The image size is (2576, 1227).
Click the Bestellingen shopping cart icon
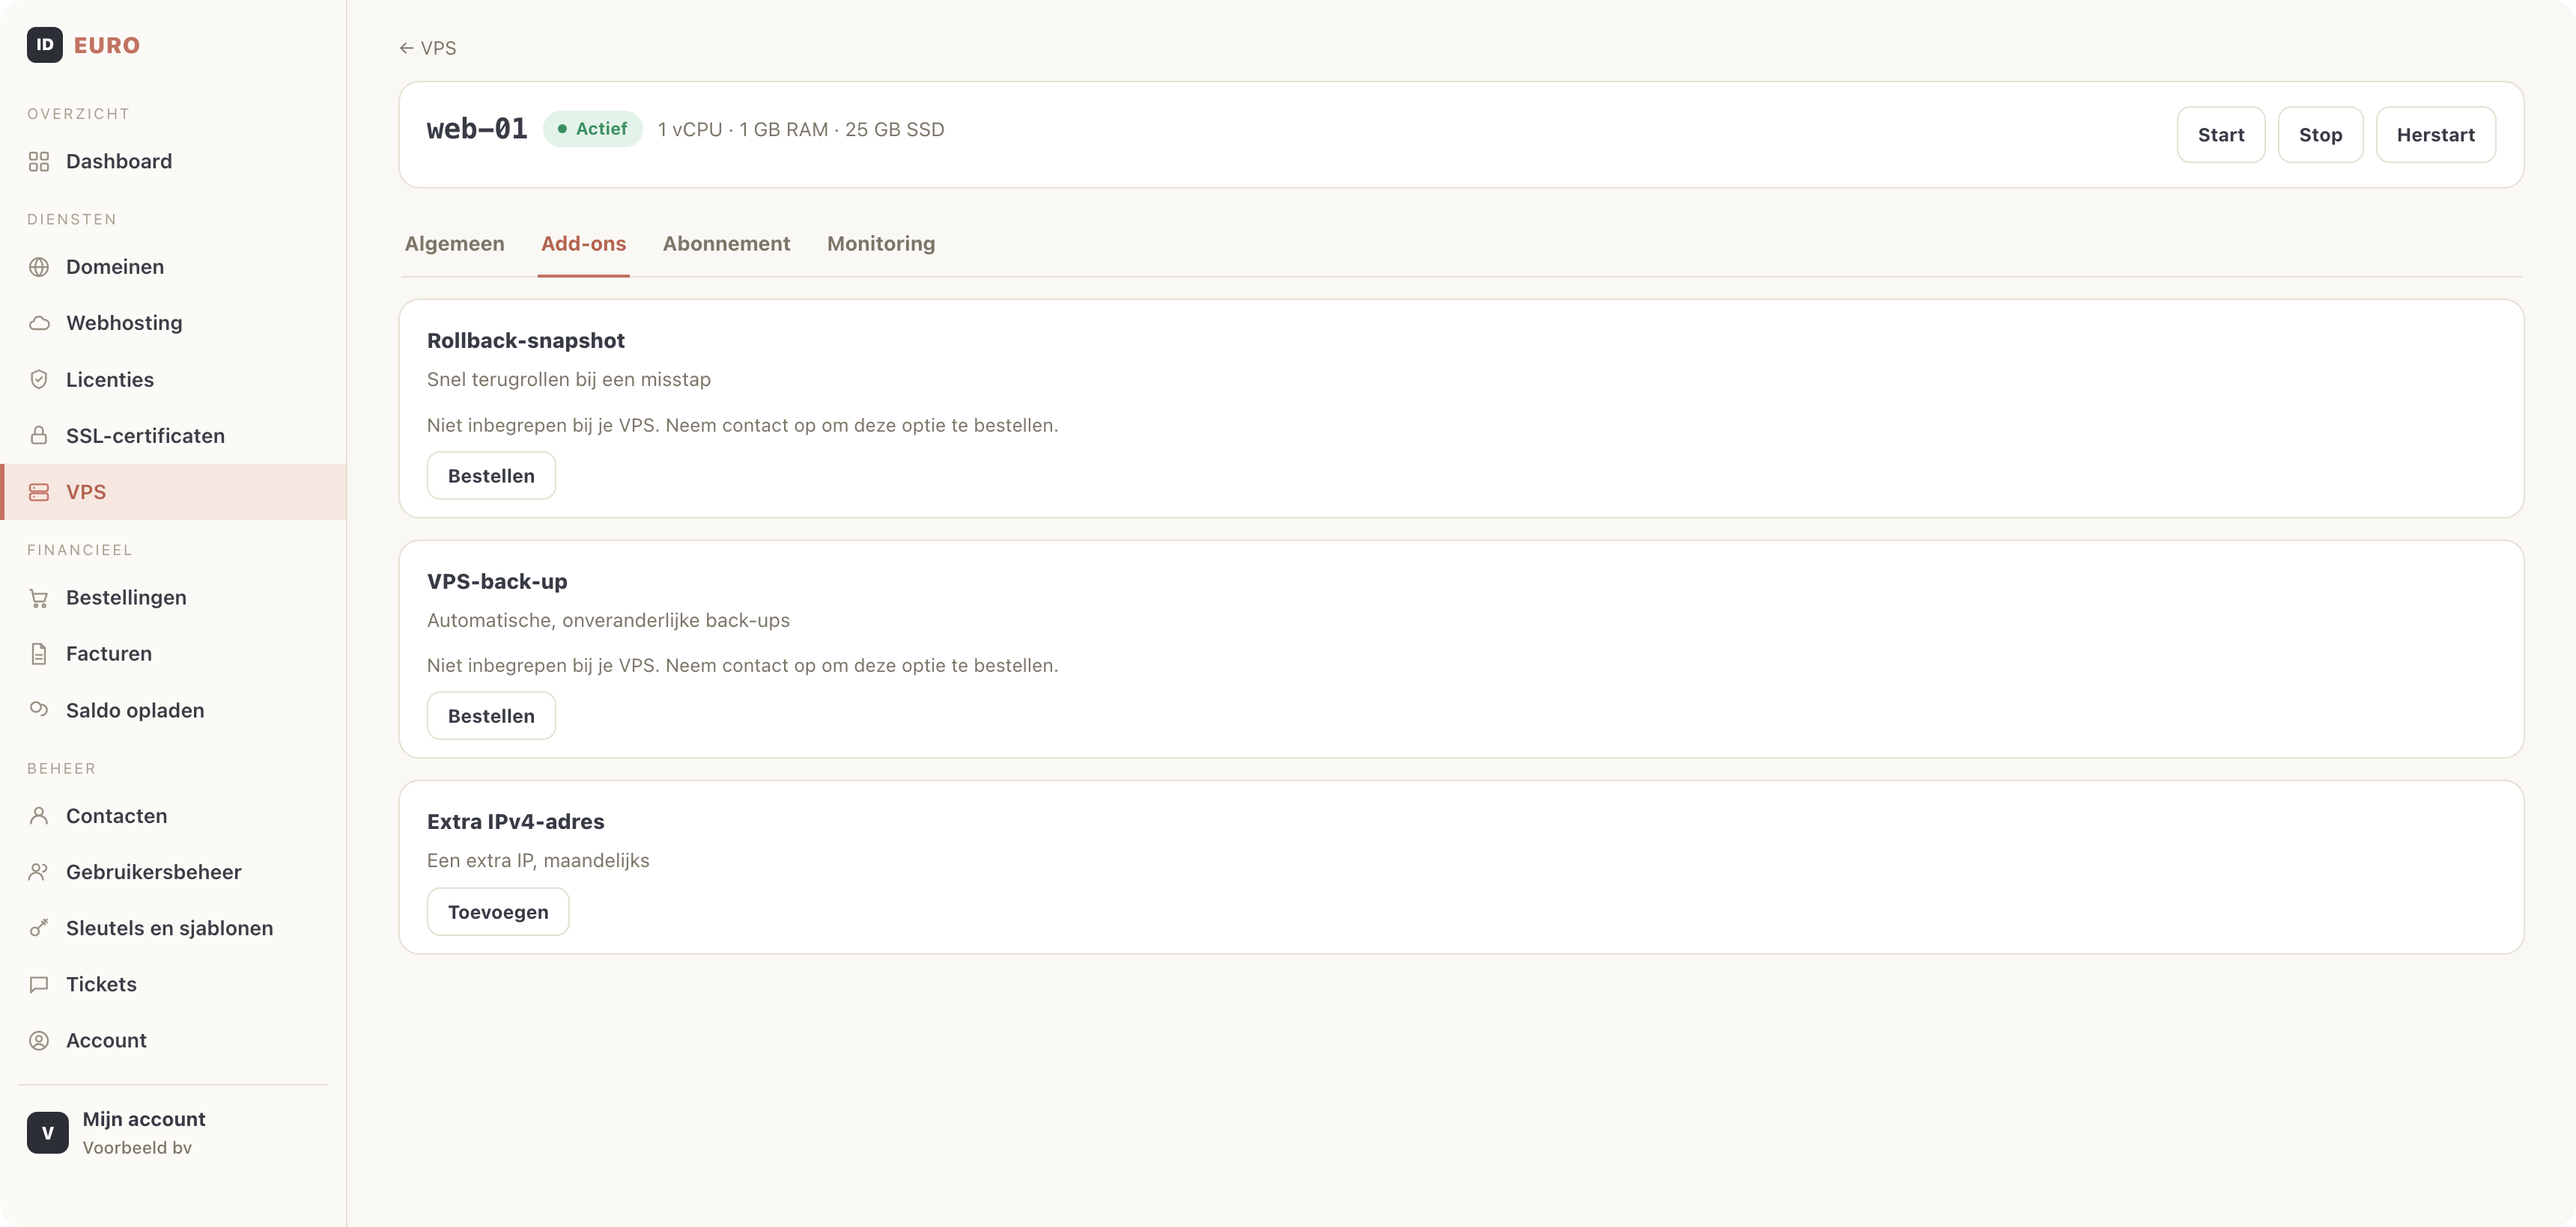pos(39,598)
